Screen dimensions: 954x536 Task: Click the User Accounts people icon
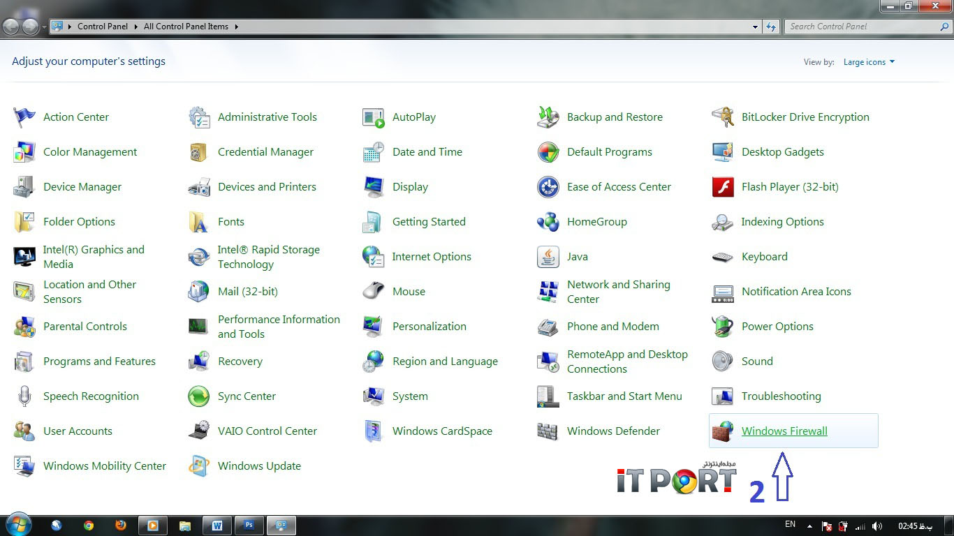click(24, 431)
